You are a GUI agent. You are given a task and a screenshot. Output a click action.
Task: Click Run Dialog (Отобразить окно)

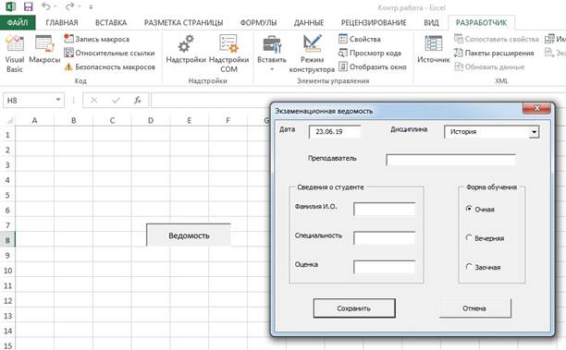372,67
